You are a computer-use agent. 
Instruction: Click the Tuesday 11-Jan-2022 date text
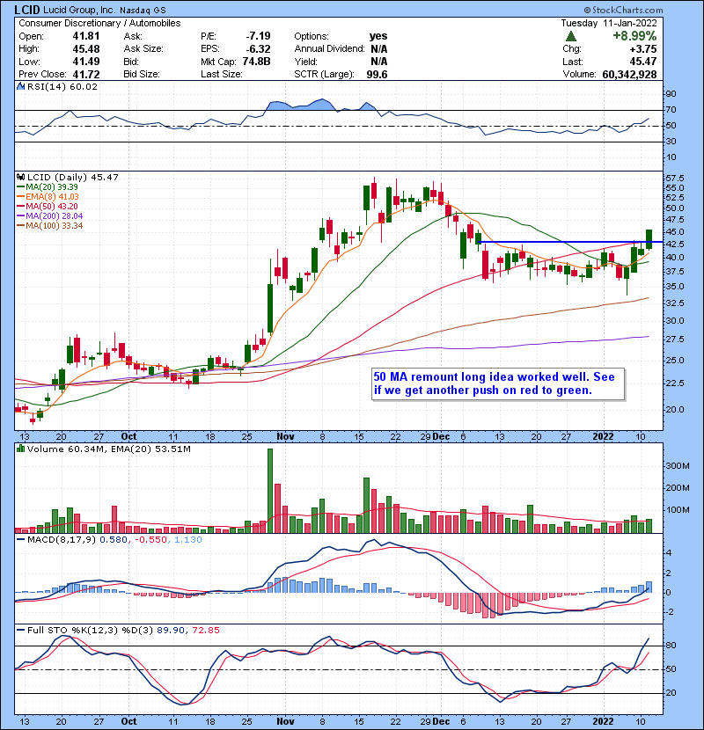coord(609,23)
